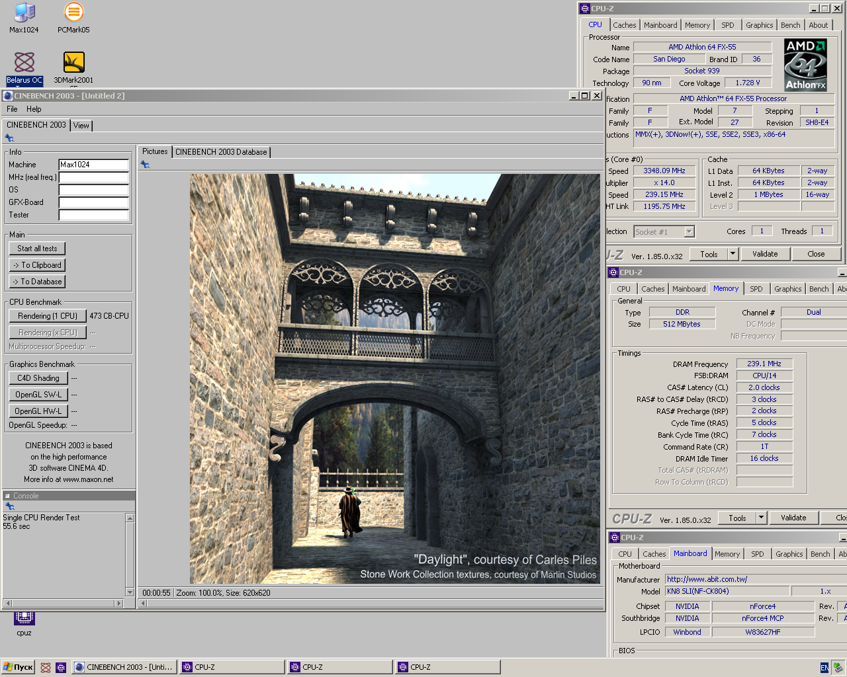Click the system tray icon beside language
Viewport: 847px width, 677px height.
point(838,668)
